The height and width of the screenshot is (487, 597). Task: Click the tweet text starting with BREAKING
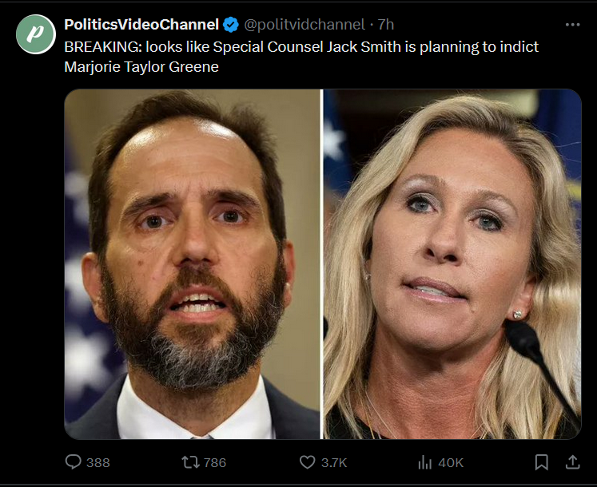(x=301, y=46)
